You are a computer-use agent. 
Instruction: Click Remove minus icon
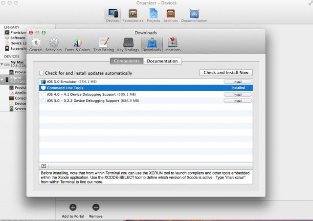pos(96,207)
